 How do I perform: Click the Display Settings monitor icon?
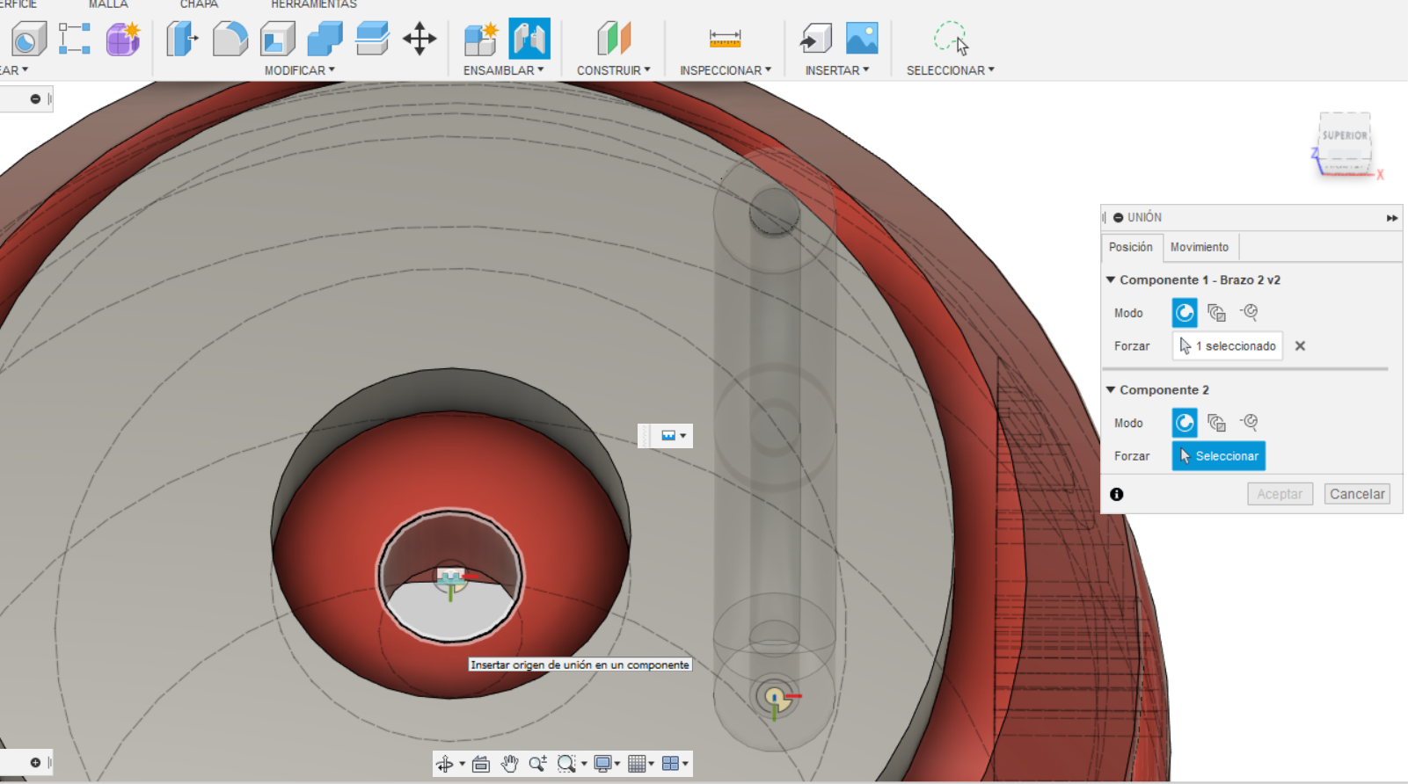coord(602,764)
